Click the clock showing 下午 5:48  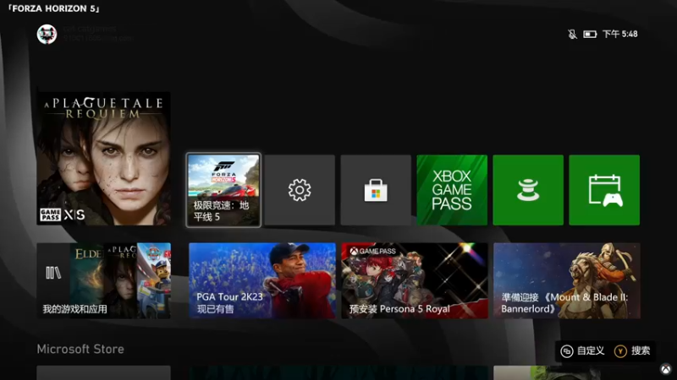pos(620,34)
